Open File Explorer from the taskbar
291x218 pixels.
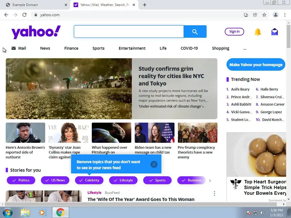[x=25, y=213]
